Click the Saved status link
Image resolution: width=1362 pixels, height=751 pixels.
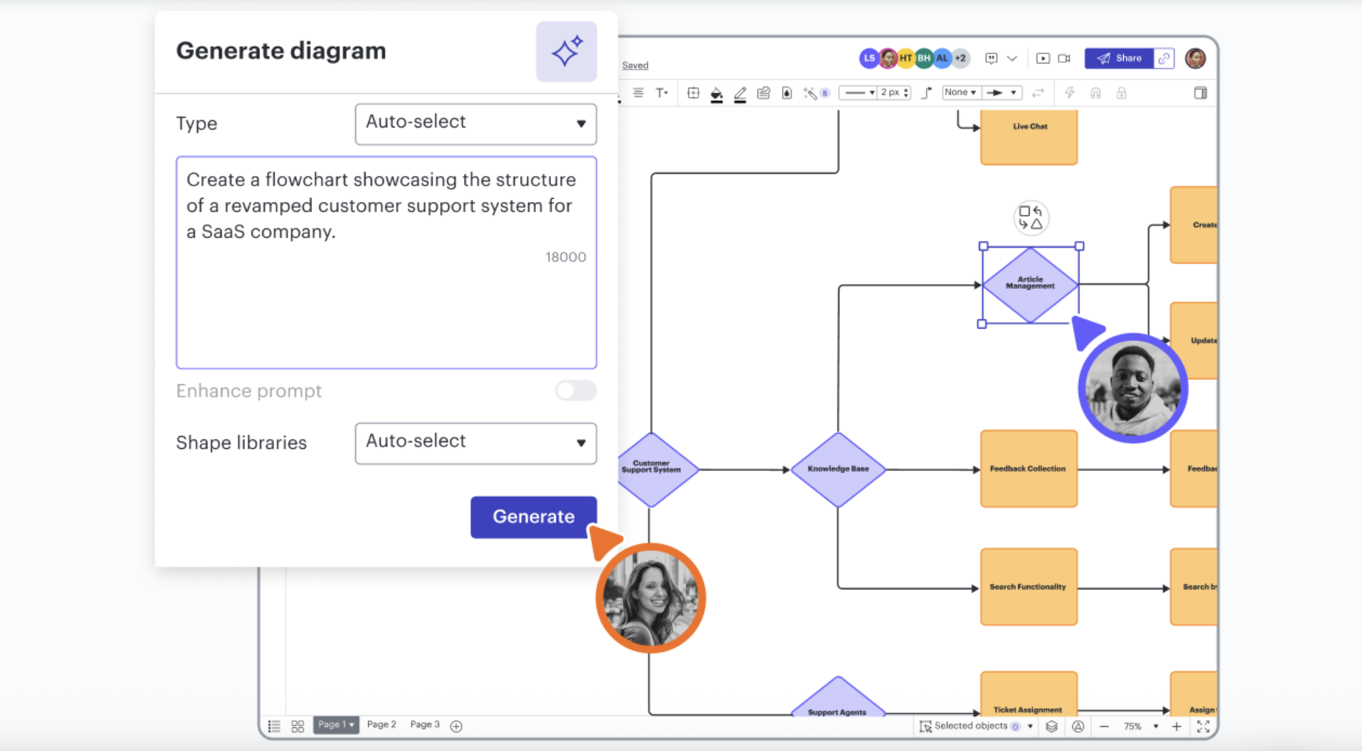[635, 65]
